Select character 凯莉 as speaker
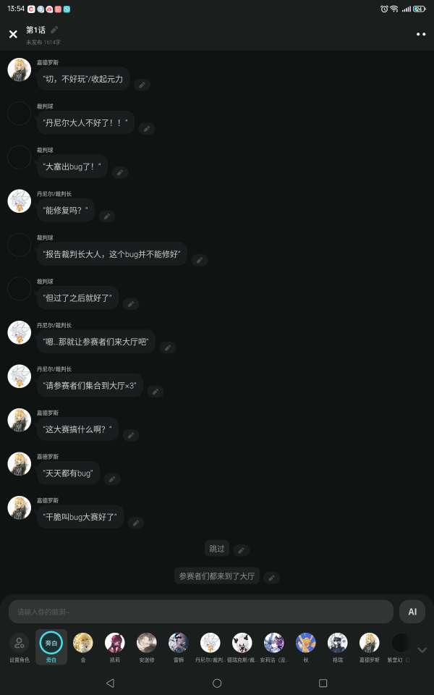The height and width of the screenshot is (695, 434). [x=115, y=647]
